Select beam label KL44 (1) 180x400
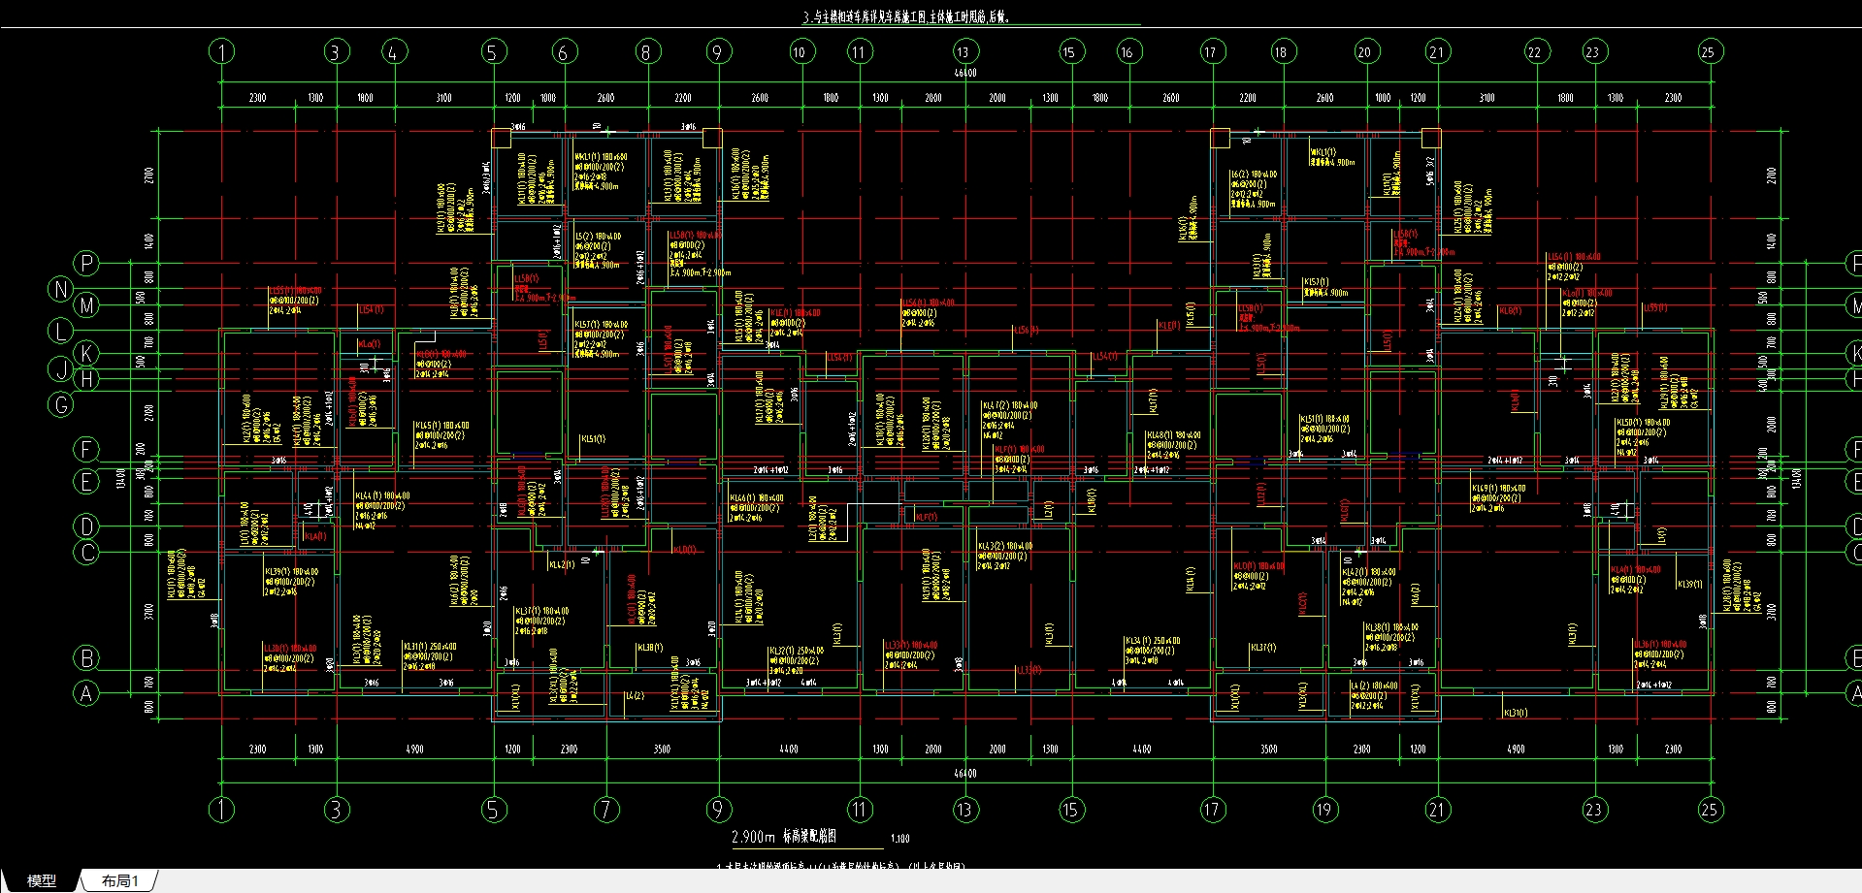Screen dimensions: 1862x893 click(x=382, y=495)
